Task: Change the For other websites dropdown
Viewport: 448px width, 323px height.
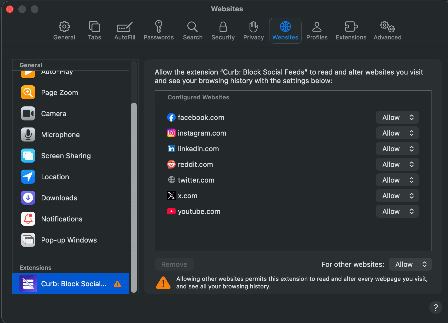Action: coord(410,264)
